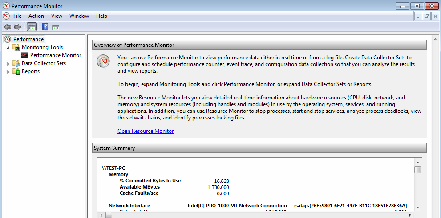The image size is (441, 218).
Task: Toggle the Show/Hide Console Tree icon
Action: pyautogui.click(x=32, y=27)
